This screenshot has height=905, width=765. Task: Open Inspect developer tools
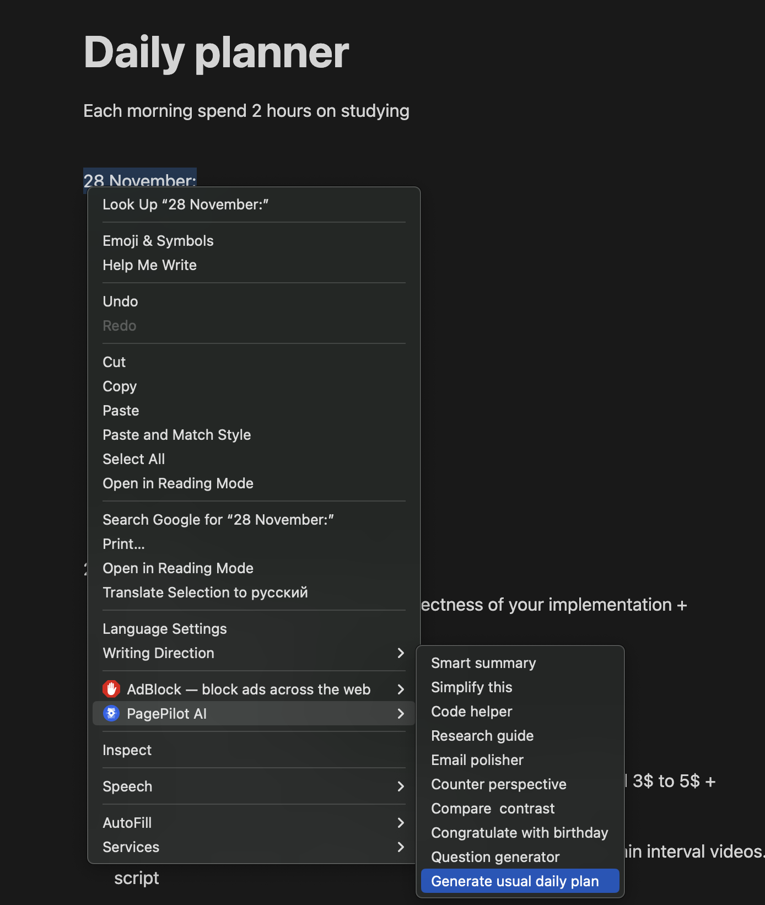point(127,750)
